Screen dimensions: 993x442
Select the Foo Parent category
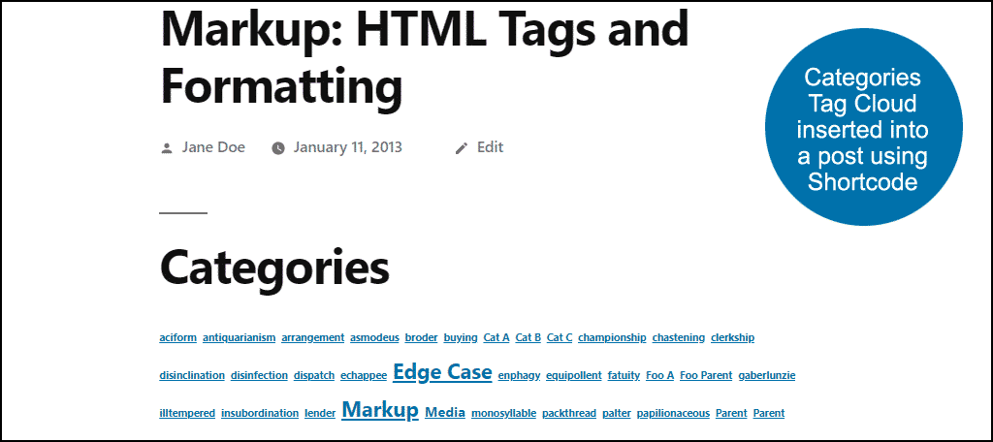706,375
